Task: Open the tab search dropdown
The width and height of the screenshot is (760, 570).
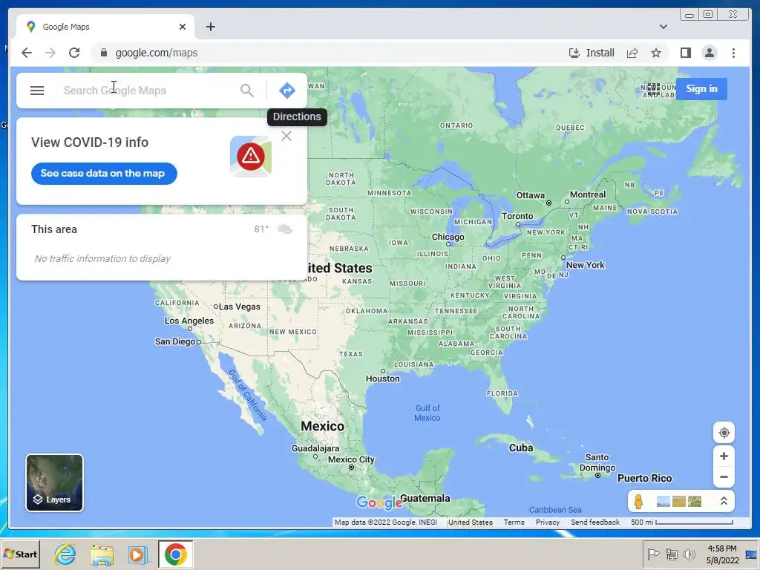Action: coord(663,27)
